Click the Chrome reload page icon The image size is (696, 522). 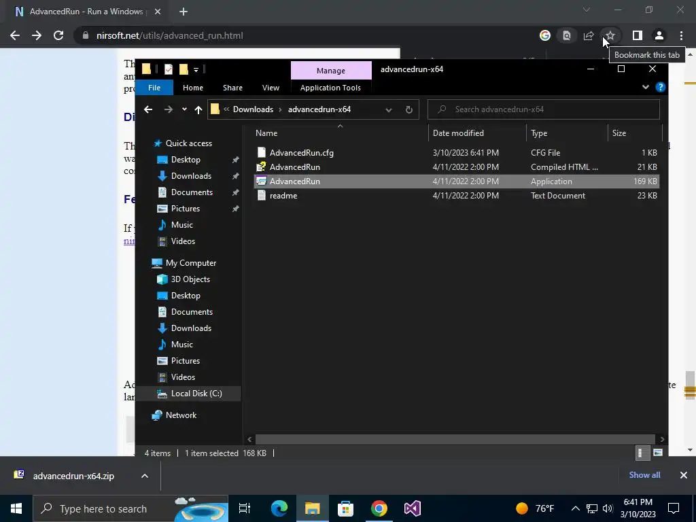click(x=58, y=35)
